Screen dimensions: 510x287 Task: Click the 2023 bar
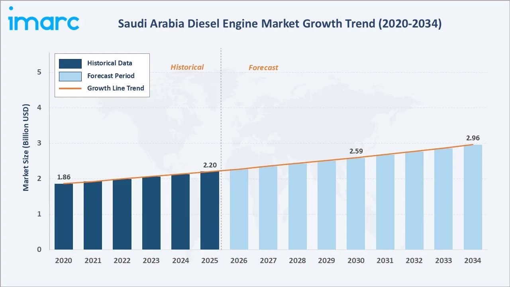(x=151, y=213)
